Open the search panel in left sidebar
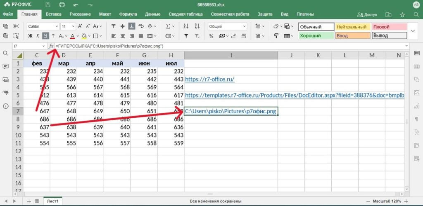The width and height of the screenshot is (423, 206). [6, 54]
